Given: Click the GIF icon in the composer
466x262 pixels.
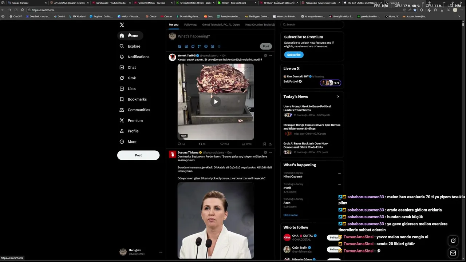Looking at the screenshot, I should (186, 46).
